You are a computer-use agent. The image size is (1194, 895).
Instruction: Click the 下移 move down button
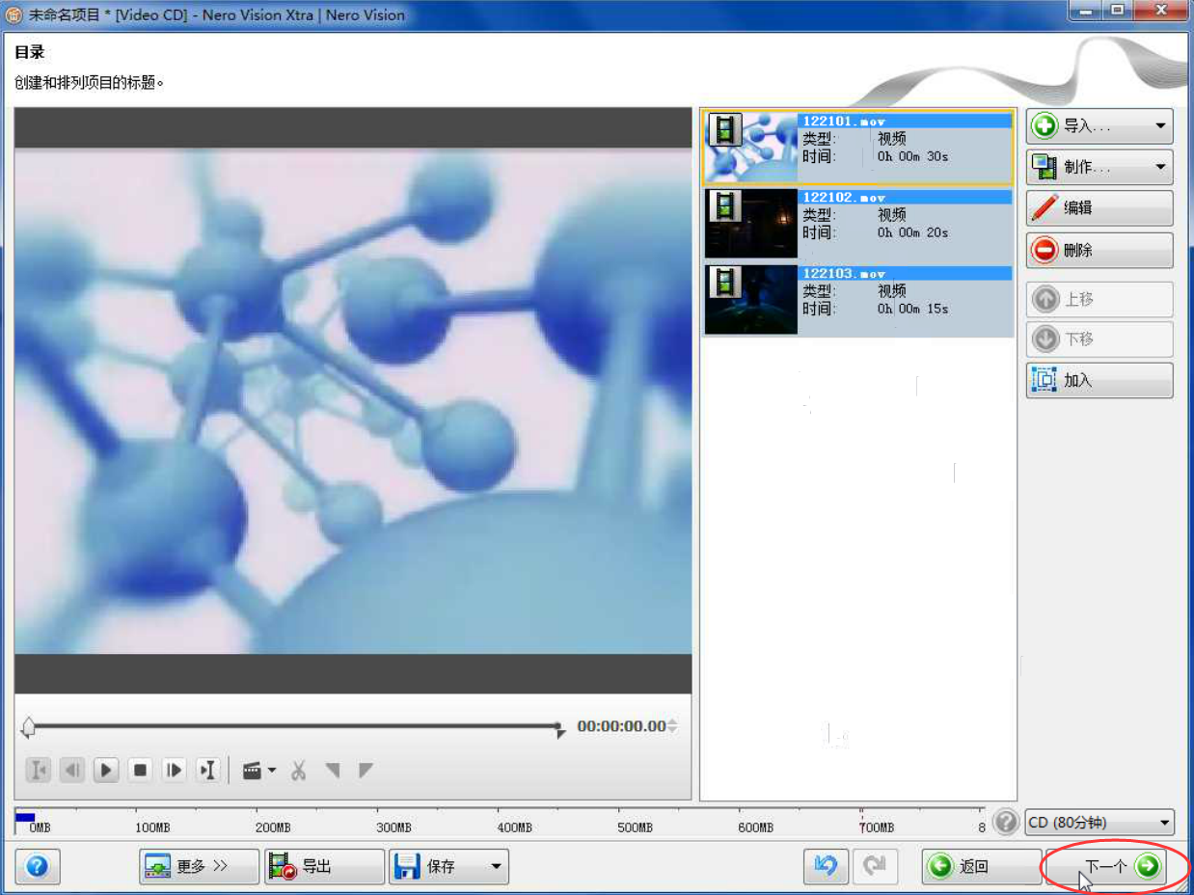tap(1099, 339)
